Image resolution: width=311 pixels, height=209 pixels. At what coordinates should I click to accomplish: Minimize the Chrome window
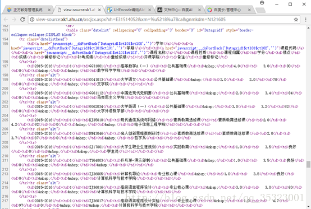click(x=277, y=4)
